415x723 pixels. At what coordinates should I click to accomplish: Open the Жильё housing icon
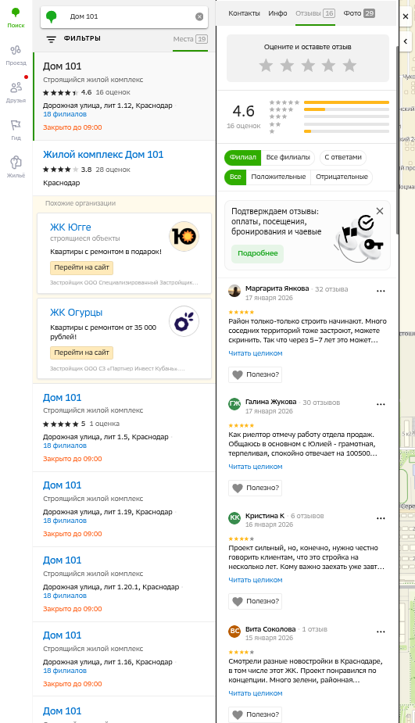(16, 163)
